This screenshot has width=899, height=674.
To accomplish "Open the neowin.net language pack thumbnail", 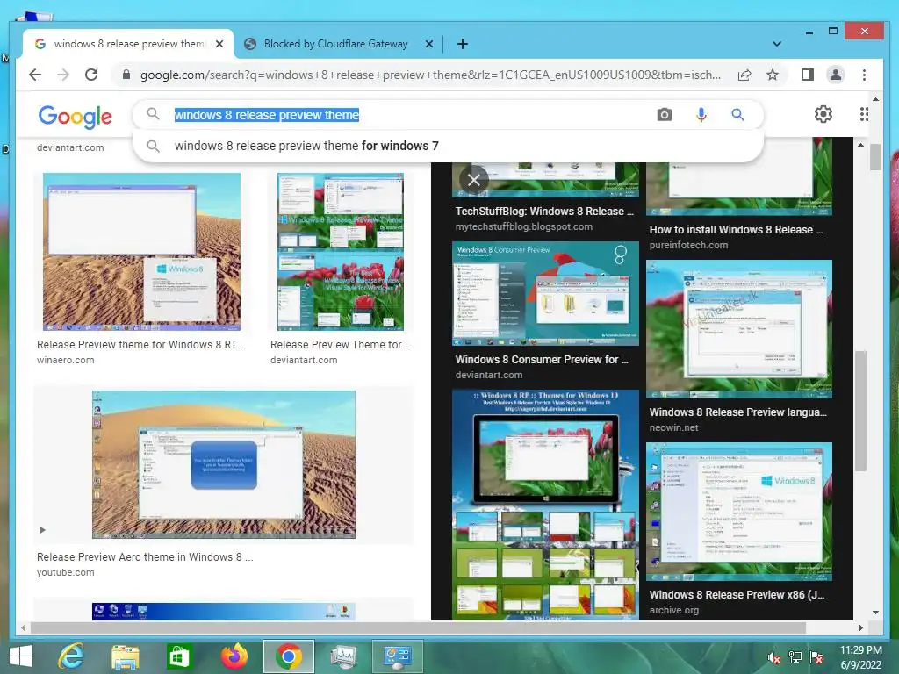I will coord(739,329).
